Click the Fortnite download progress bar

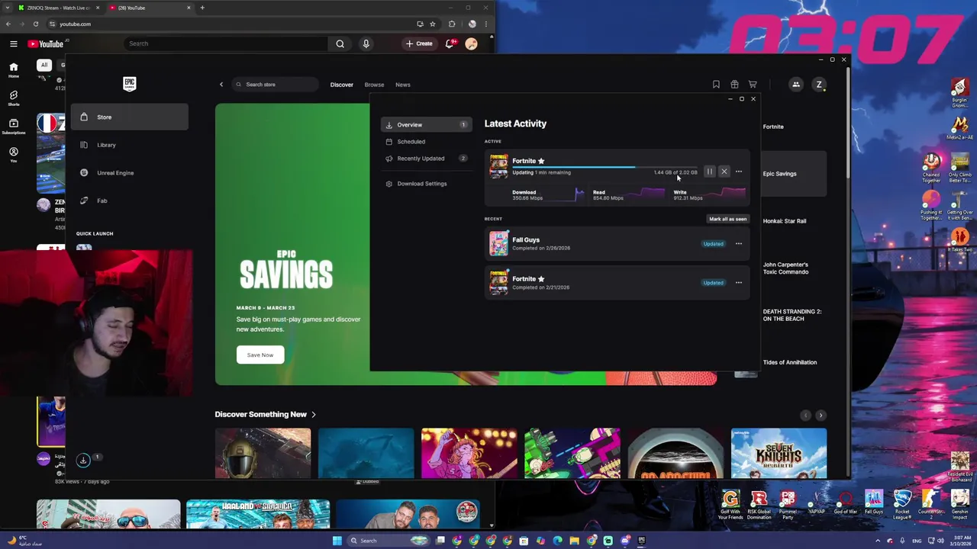[604, 167]
